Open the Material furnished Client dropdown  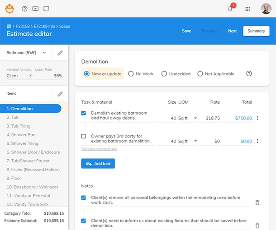point(19,76)
